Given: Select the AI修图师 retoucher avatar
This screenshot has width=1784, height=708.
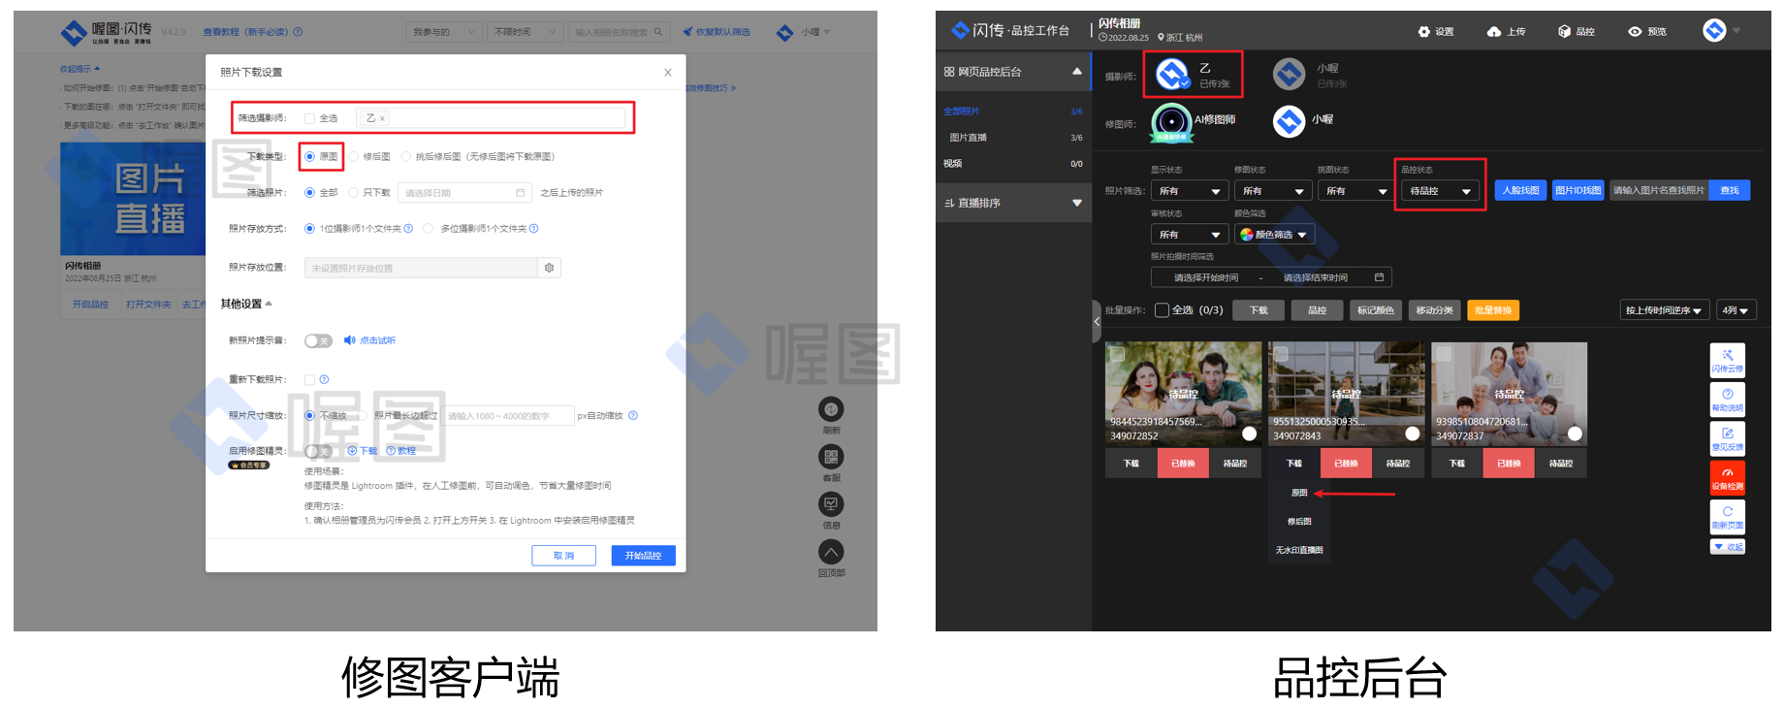Looking at the screenshot, I should [1171, 122].
